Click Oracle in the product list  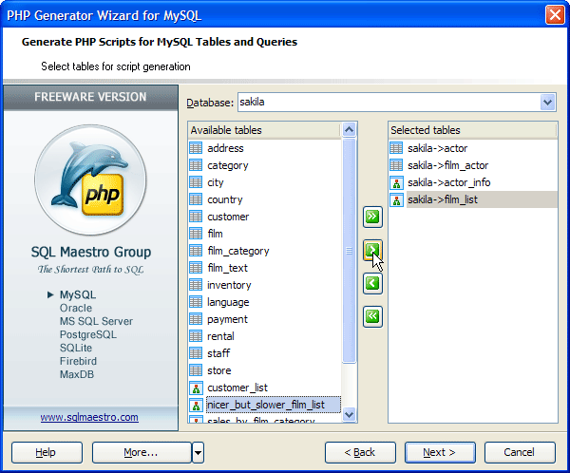[76, 308]
